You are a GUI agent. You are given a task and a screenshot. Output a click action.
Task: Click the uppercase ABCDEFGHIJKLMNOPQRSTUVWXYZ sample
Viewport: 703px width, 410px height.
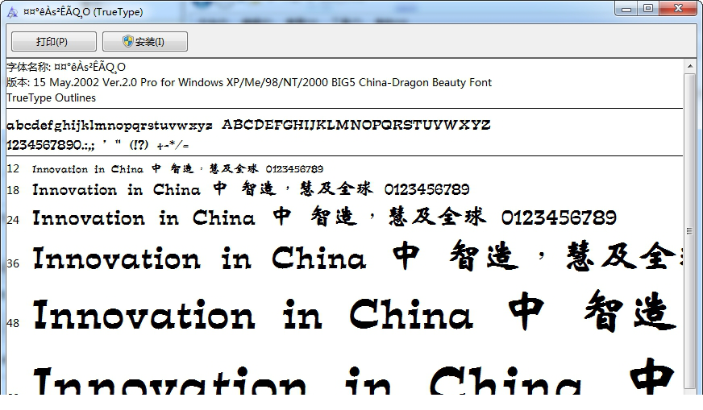pyautogui.click(x=356, y=125)
